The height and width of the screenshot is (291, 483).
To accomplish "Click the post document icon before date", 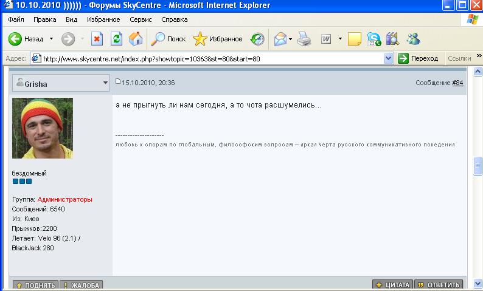I will [118, 81].
